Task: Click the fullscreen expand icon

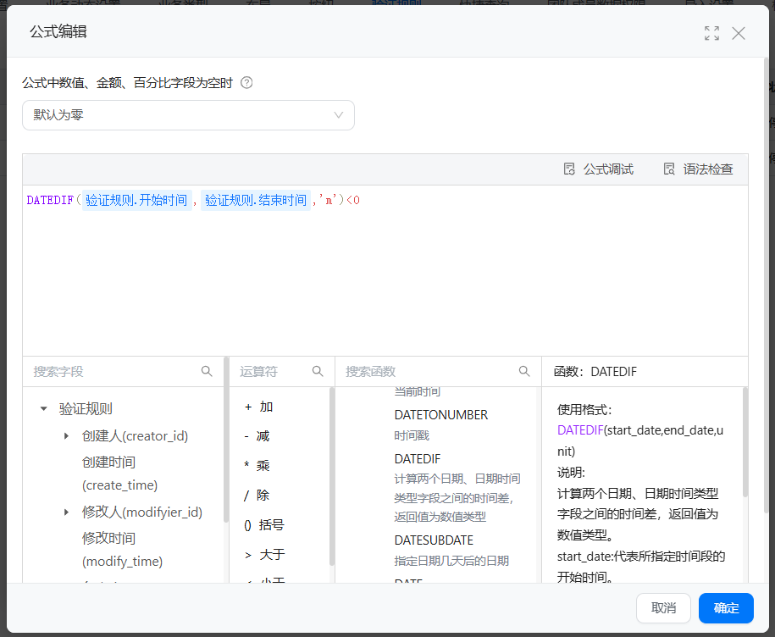Action: coord(711,33)
